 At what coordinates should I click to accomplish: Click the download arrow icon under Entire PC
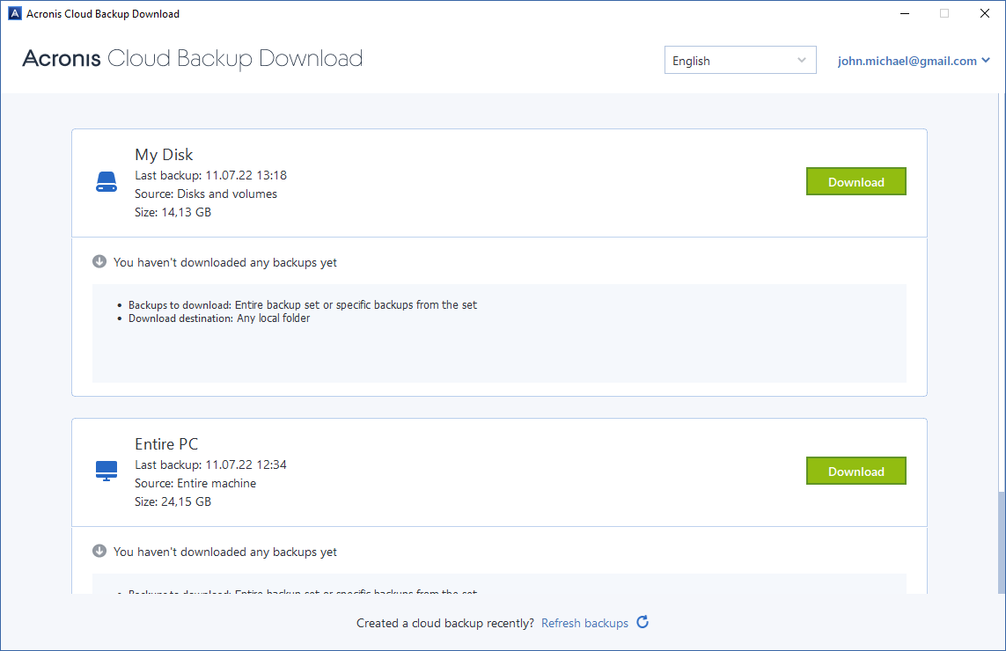pos(99,551)
